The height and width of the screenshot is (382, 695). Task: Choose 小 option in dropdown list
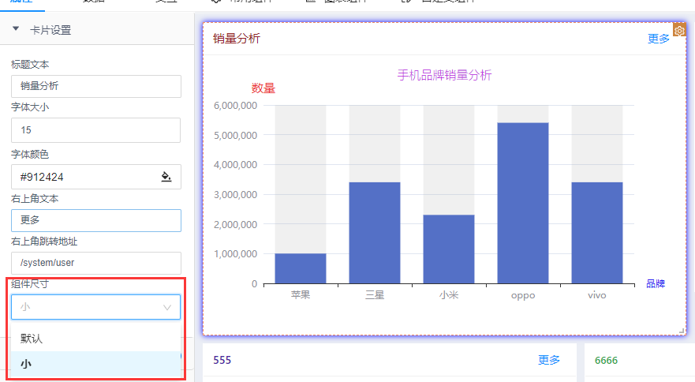(95, 364)
